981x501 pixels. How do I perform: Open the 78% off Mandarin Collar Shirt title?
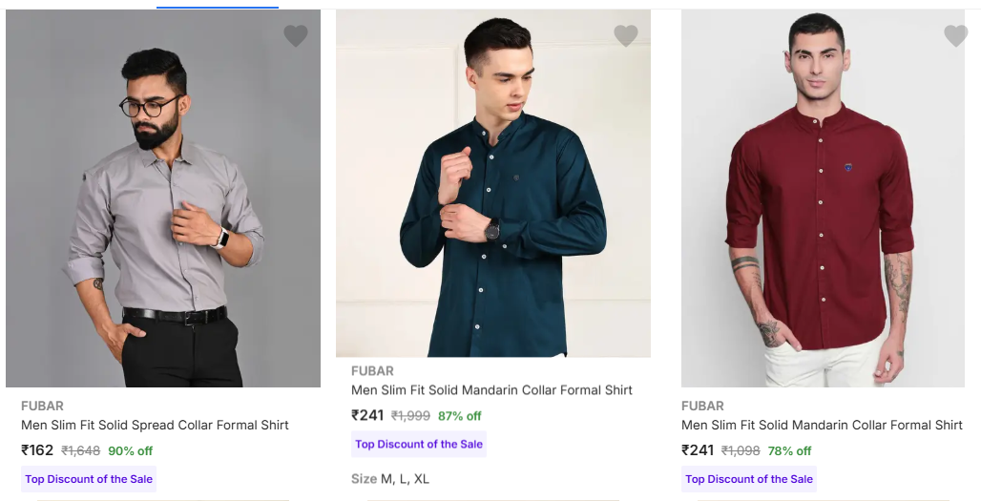point(822,425)
